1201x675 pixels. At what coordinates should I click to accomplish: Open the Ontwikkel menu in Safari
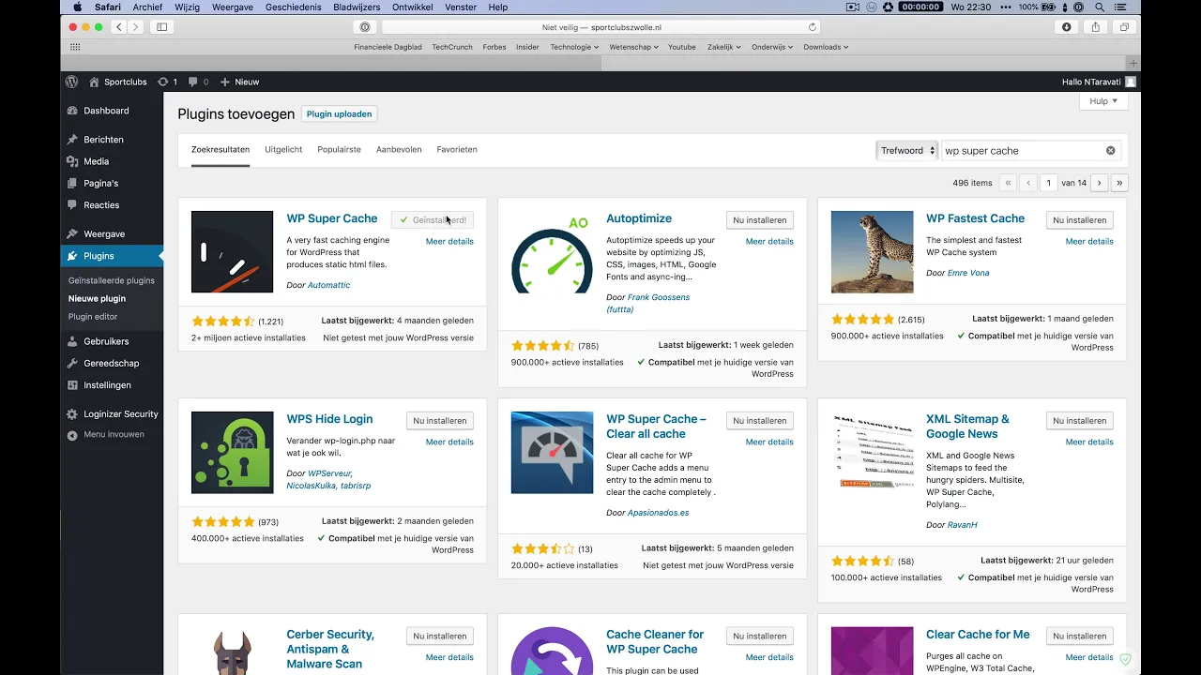[x=413, y=7]
